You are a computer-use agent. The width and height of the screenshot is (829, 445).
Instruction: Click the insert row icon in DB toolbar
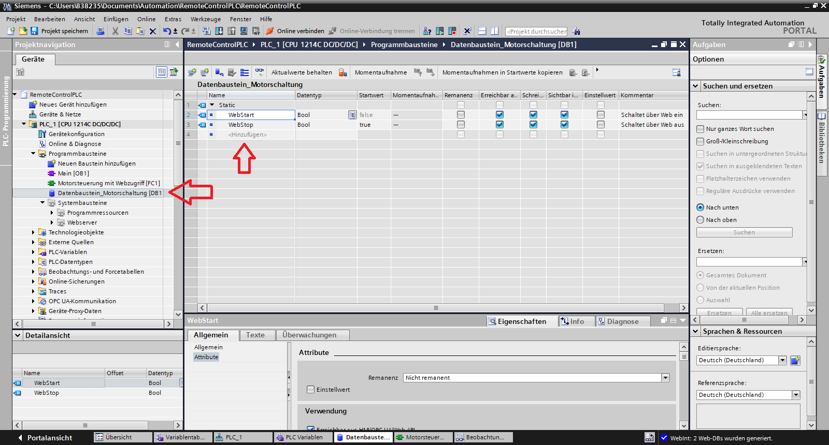pyautogui.click(x=192, y=72)
